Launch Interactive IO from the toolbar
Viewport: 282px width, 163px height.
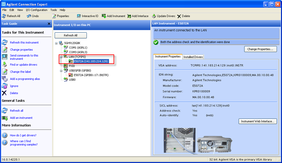click(x=87, y=16)
